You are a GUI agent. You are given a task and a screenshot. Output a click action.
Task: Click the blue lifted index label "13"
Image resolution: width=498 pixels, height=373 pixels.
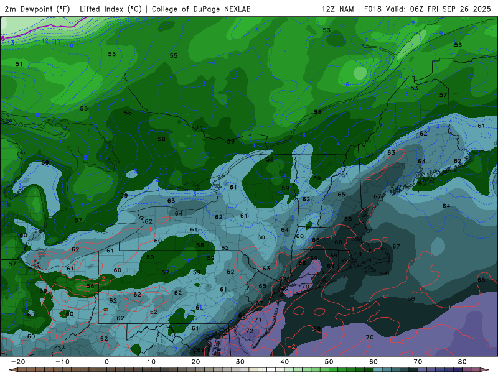tap(11, 42)
